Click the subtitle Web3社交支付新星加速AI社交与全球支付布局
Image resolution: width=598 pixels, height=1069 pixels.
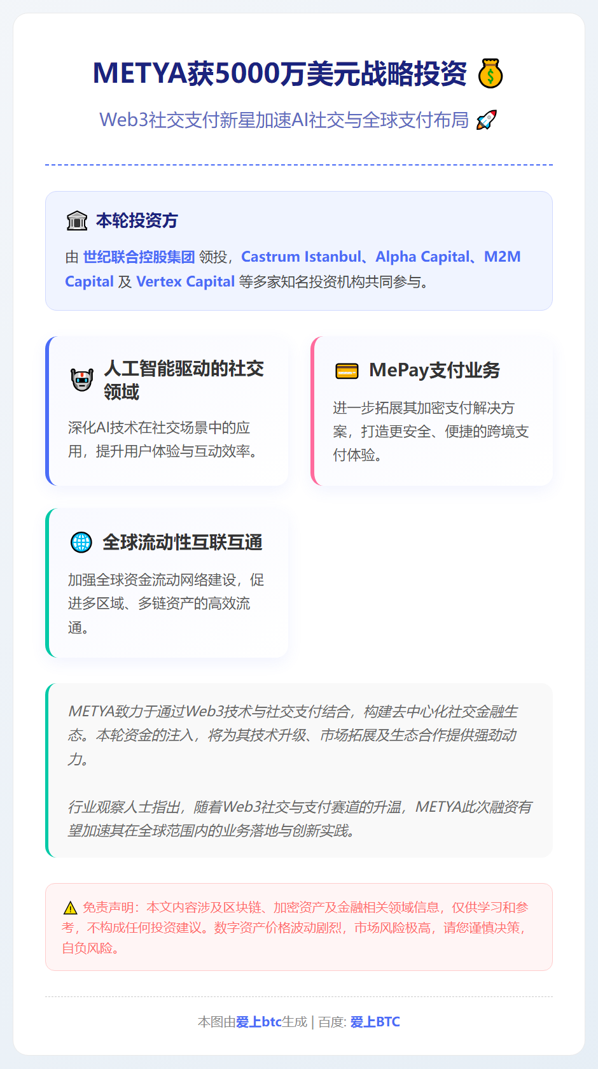pos(284,120)
